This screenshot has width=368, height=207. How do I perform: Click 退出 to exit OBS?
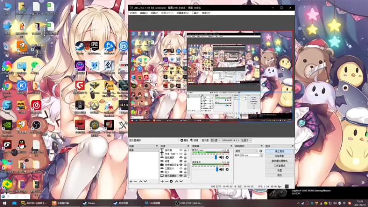click(x=280, y=175)
